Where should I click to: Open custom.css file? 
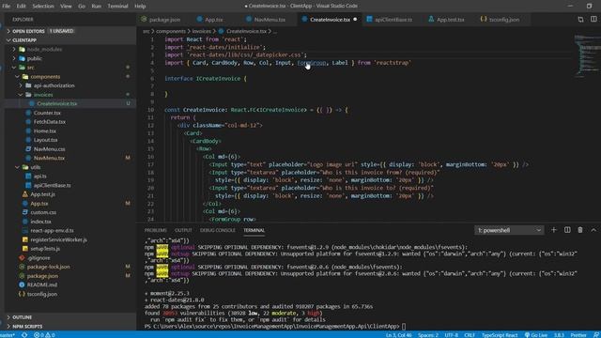[43, 212]
